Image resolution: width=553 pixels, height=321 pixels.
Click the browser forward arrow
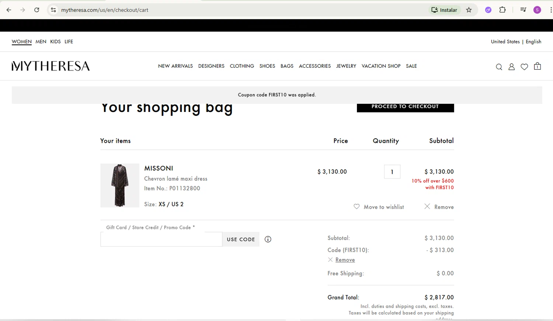pyautogui.click(x=23, y=10)
